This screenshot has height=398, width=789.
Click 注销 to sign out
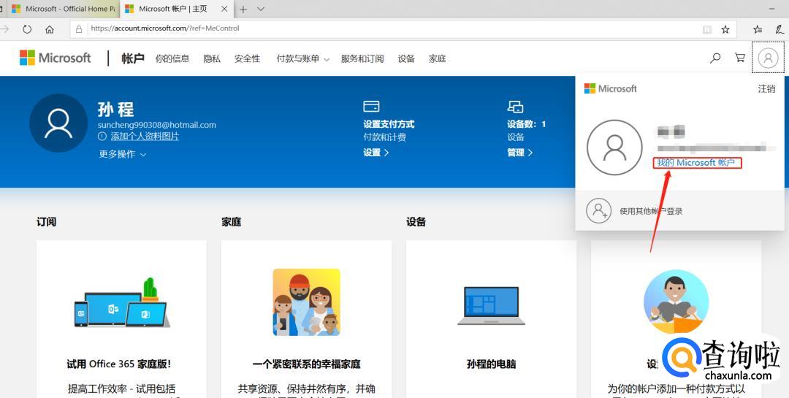click(767, 88)
